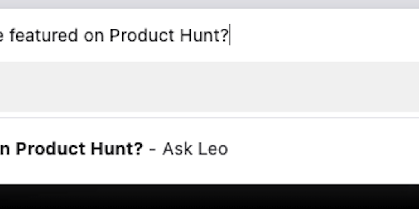Click the right side of the gray row
419x209 pixels.
(368, 87)
